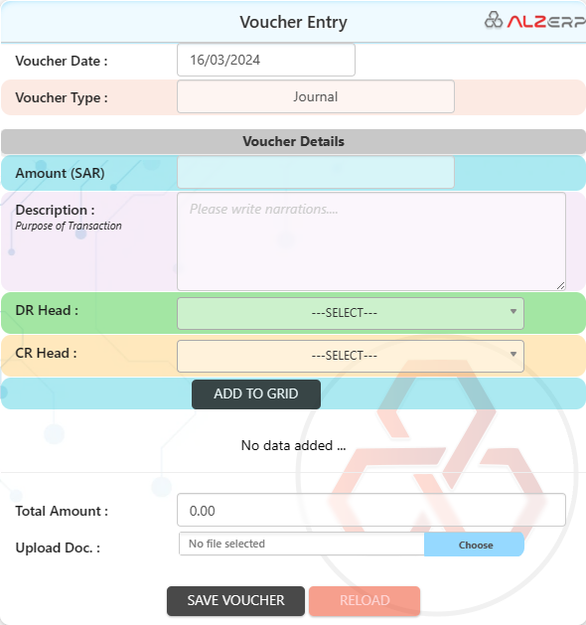Viewport: 586px width, 625px height.
Task: Click the Voucher Entry title
Action: point(293,22)
